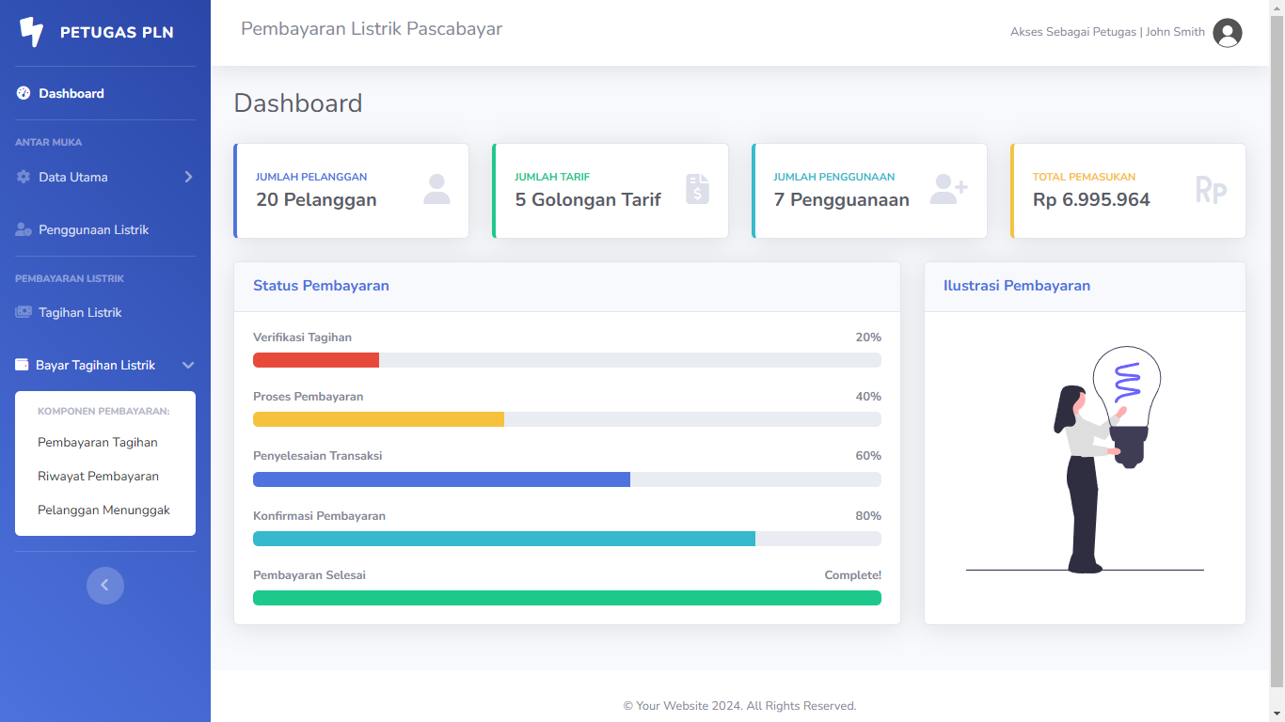Image resolution: width=1285 pixels, height=722 pixels.
Task: Collapse the Bayar Tagihan Listrik chevron
Action: [188, 365]
